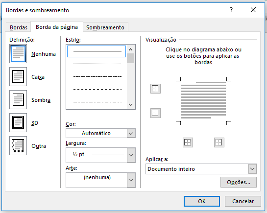Switch to the Sombreamento tab
Viewport: 267px width, 213px height.
pos(105,27)
